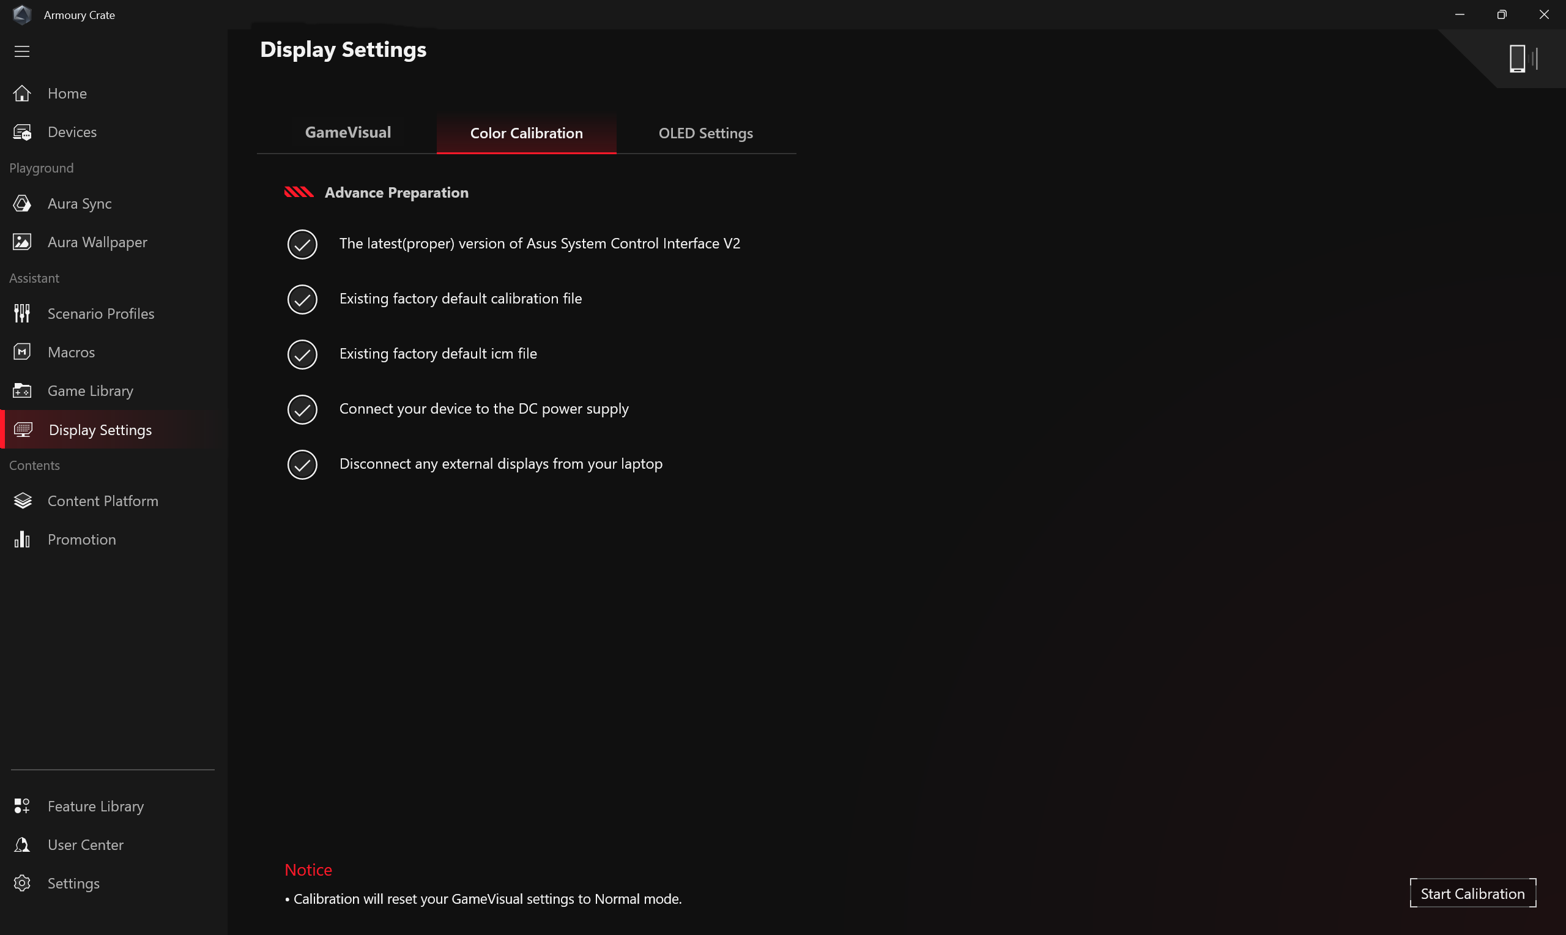Click the factory default icm file checkmark
Viewport: 1566px width, 935px height.
pos(302,354)
